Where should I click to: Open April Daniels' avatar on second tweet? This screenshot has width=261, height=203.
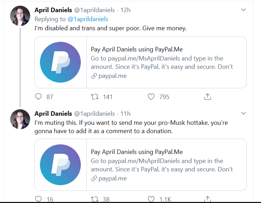(x=20, y=119)
